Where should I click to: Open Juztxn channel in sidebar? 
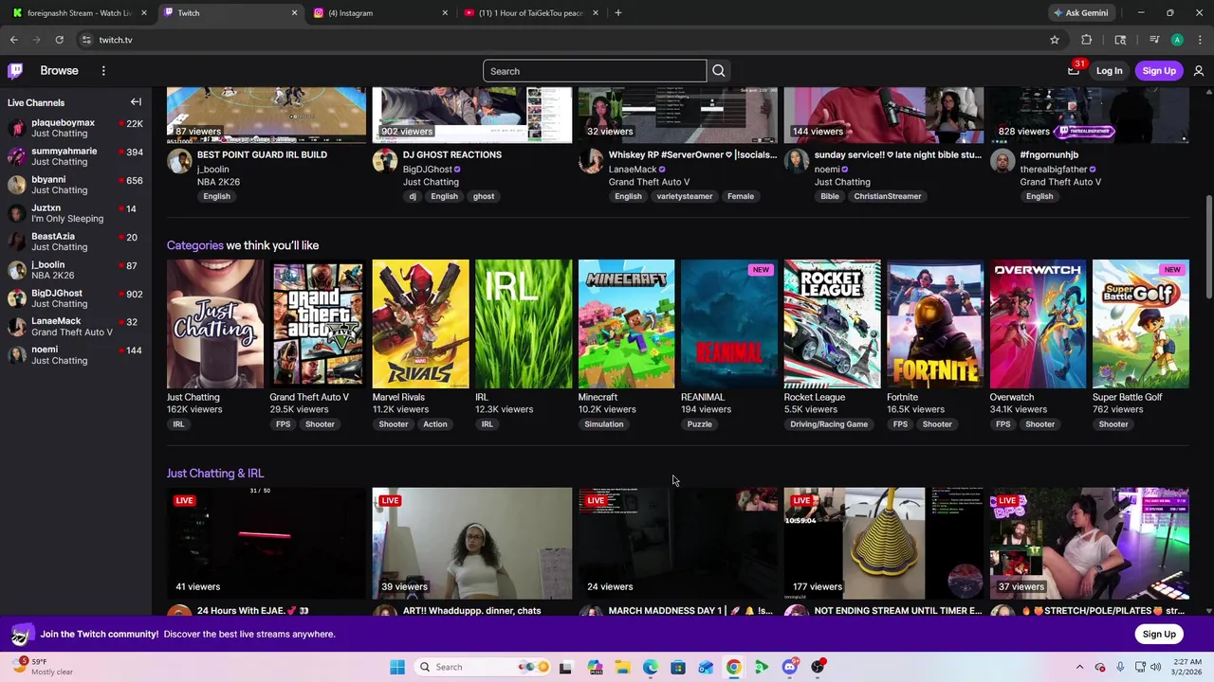[x=76, y=213]
